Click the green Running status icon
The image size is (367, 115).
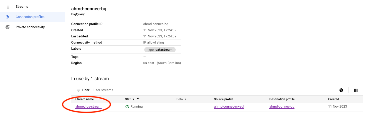pyautogui.click(x=127, y=107)
